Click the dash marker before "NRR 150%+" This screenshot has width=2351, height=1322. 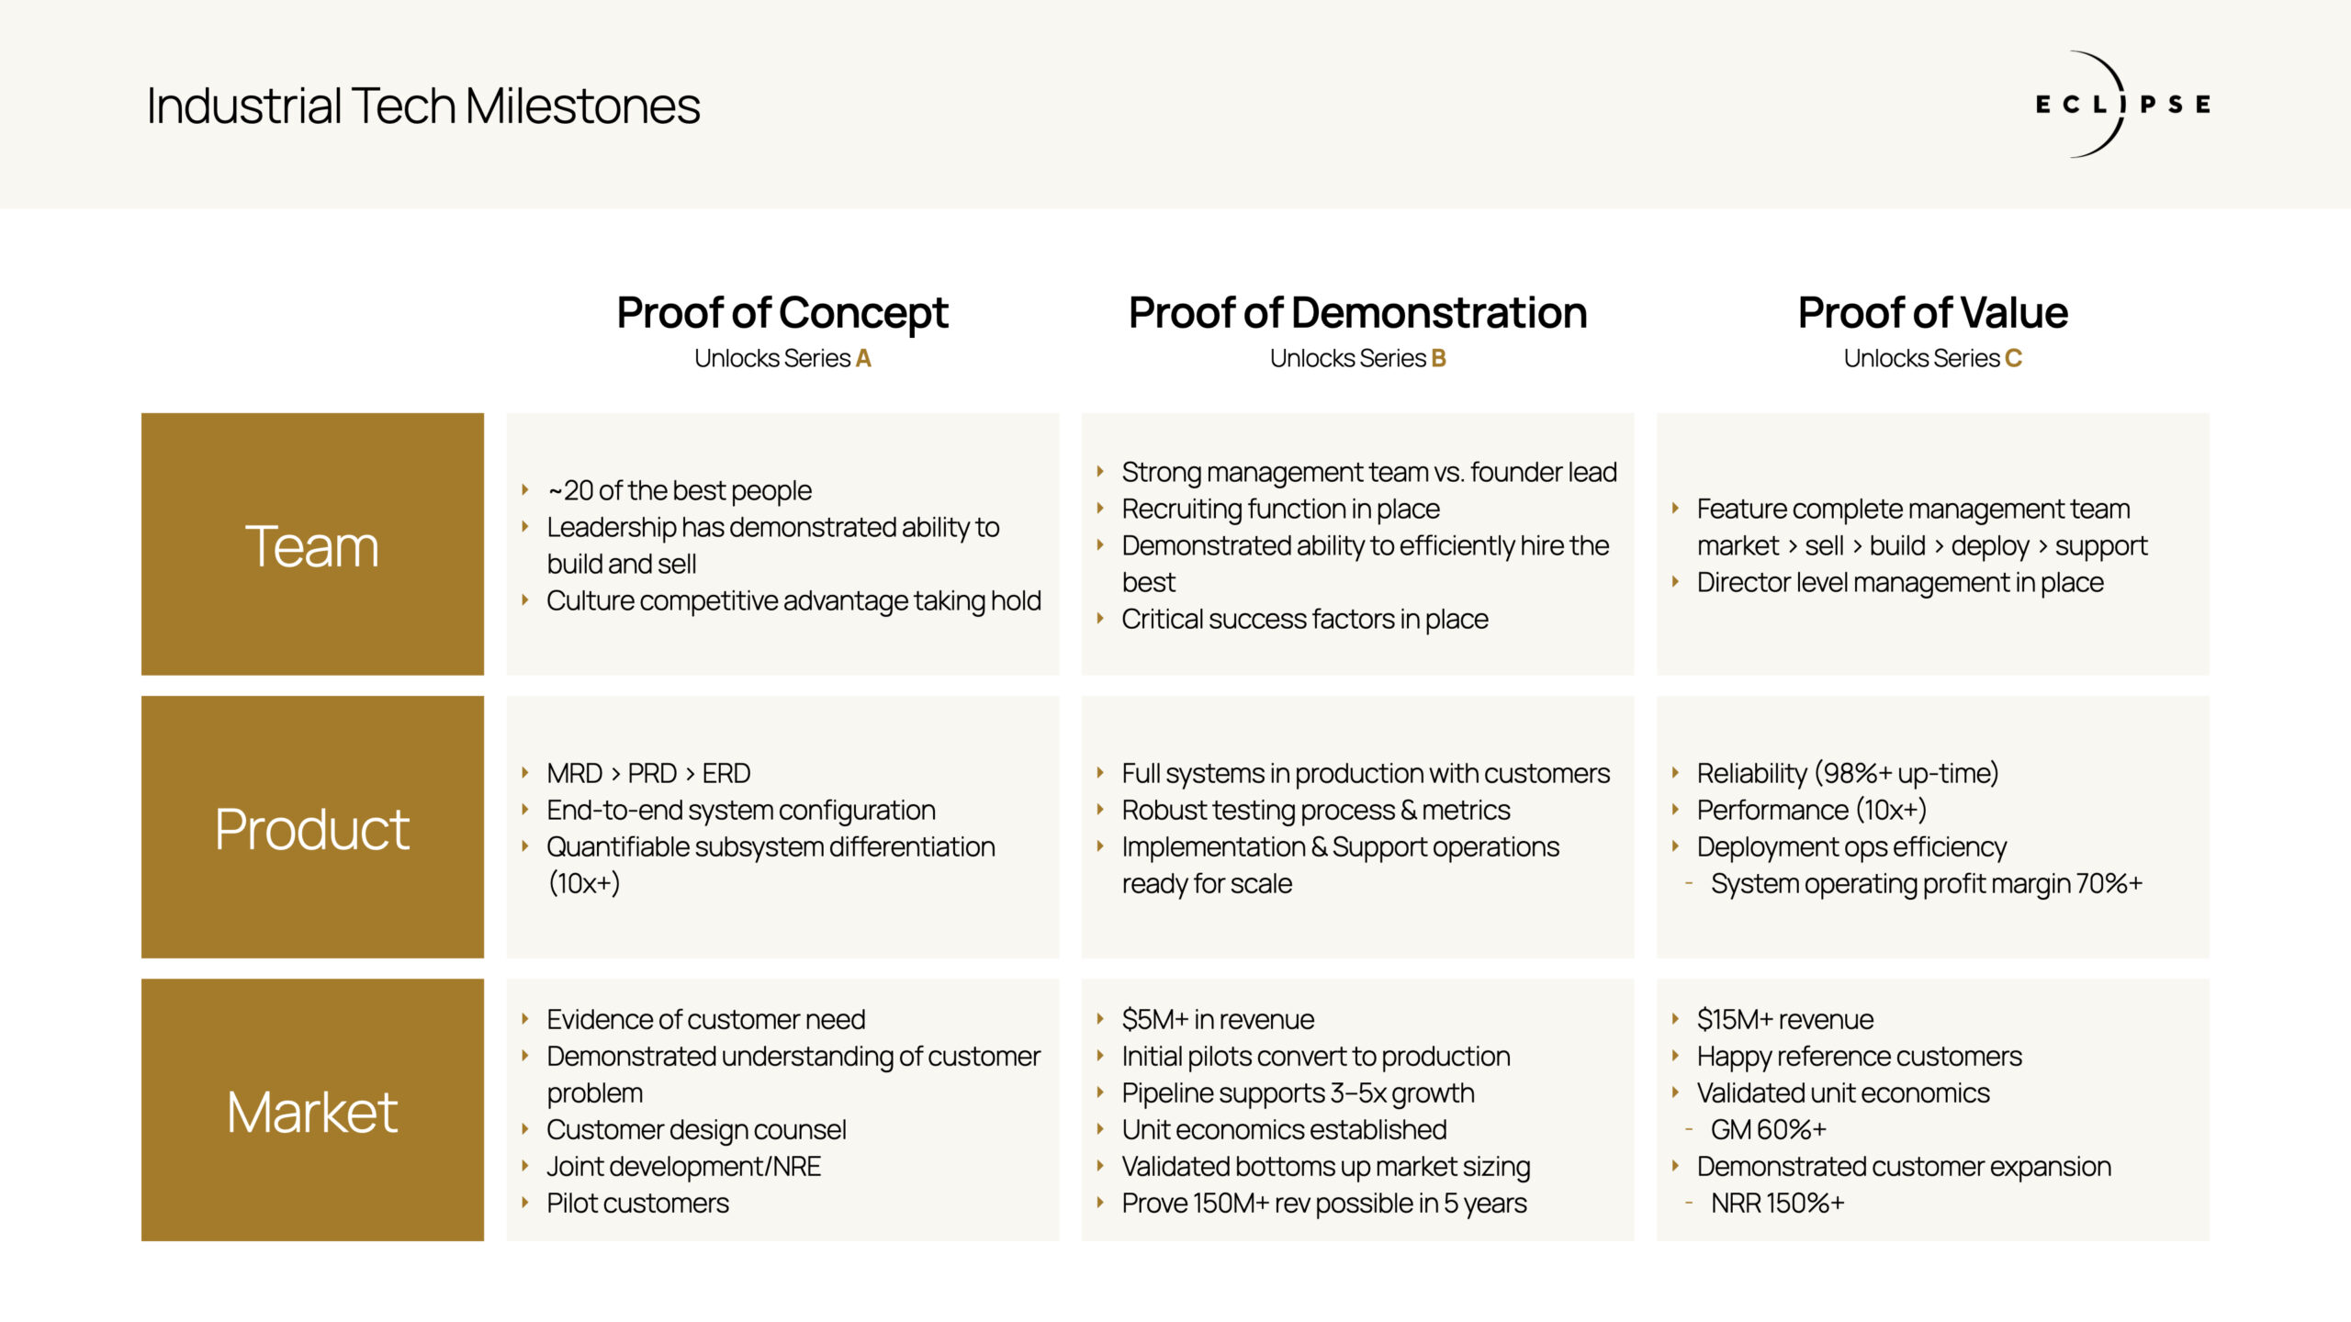tap(1689, 1203)
